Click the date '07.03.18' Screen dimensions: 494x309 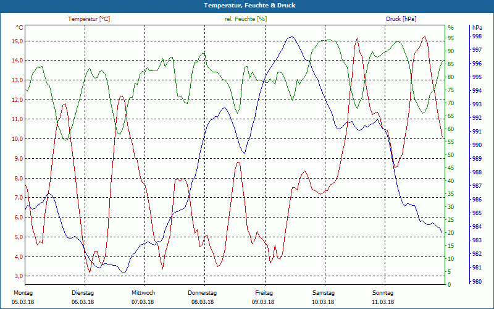[x=143, y=302]
